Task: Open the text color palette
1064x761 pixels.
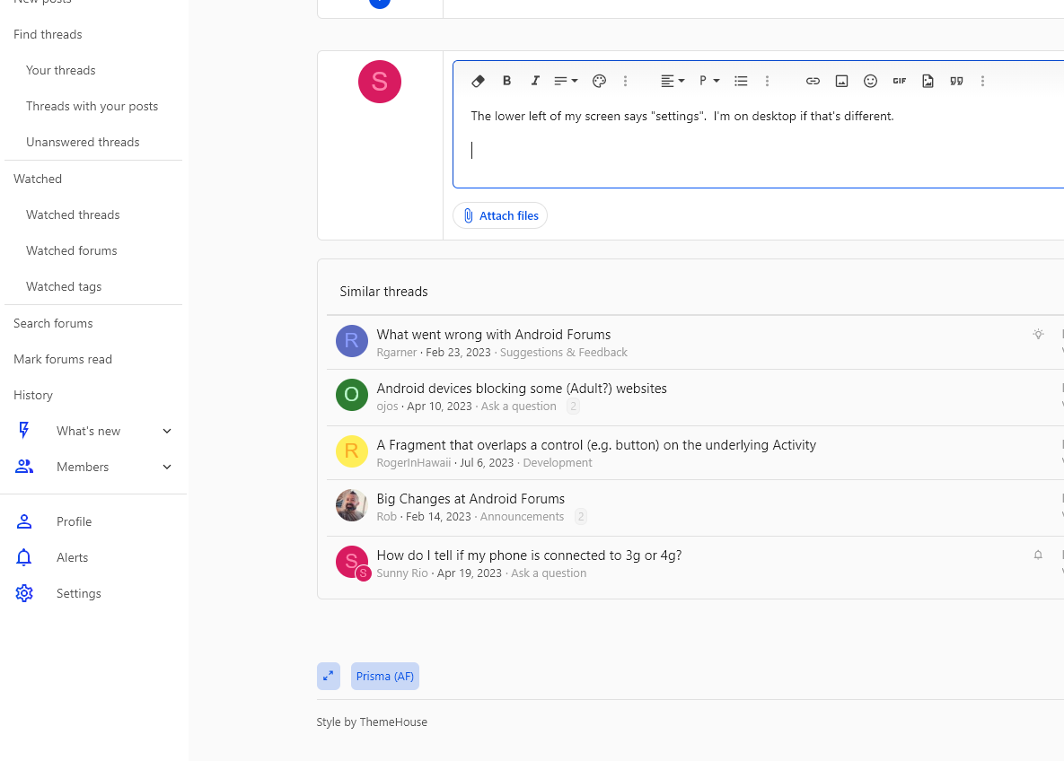Action: 599,81
